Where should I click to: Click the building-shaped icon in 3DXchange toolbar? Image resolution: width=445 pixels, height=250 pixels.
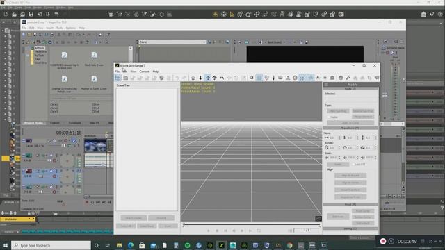point(332,78)
